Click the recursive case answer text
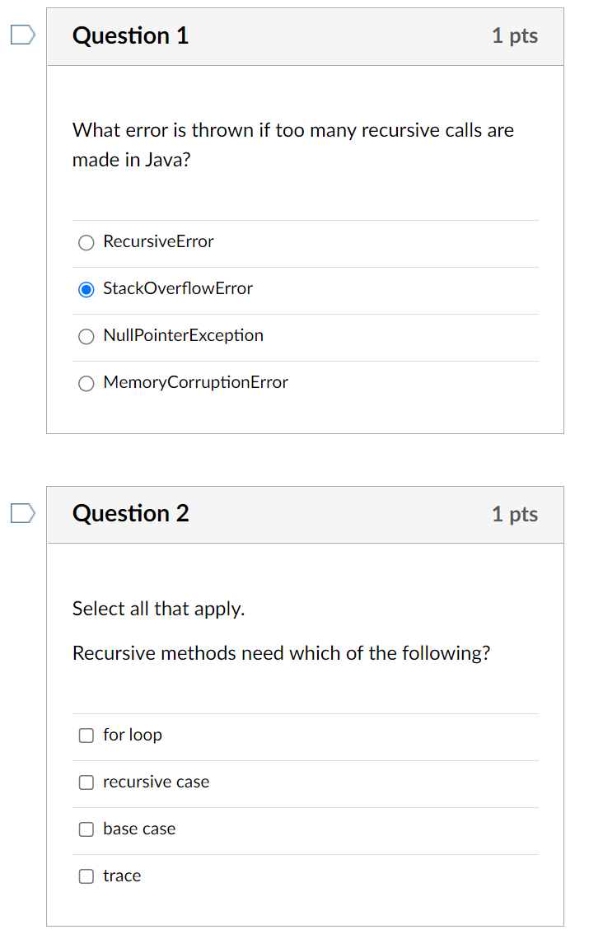 [x=156, y=782]
